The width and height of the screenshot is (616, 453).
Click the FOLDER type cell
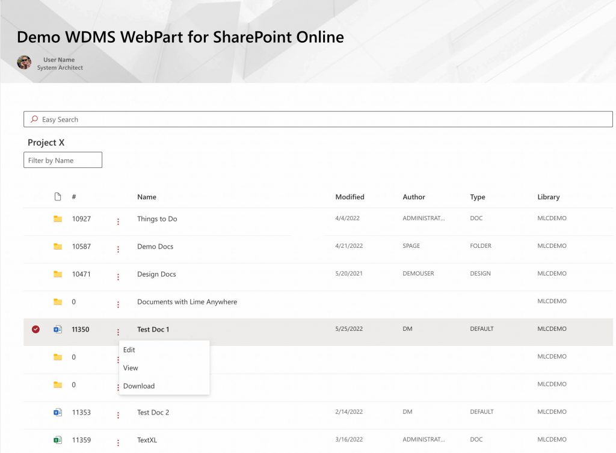[481, 245]
